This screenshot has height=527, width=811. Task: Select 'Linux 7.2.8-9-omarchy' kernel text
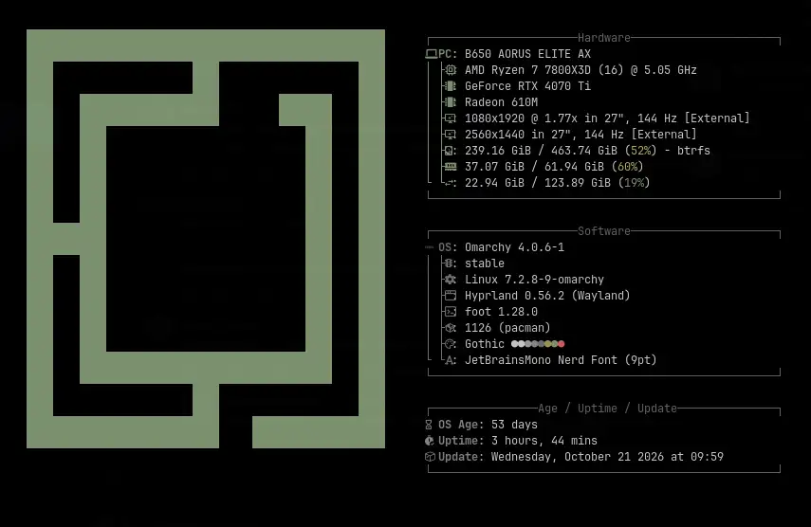tap(534, 280)
